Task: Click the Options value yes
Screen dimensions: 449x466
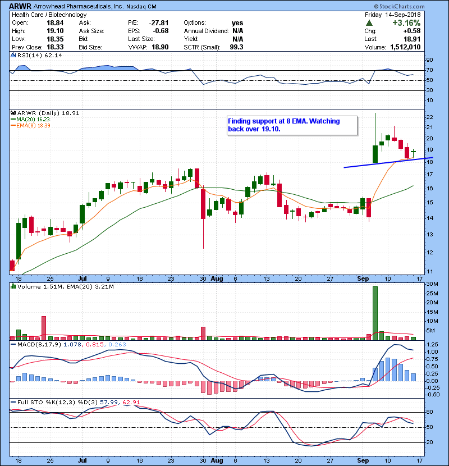Action: click(x=237, y=23)
